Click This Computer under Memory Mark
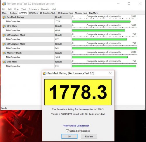The width and height of the screenshot is (146, 142). [x=13, y=57]
